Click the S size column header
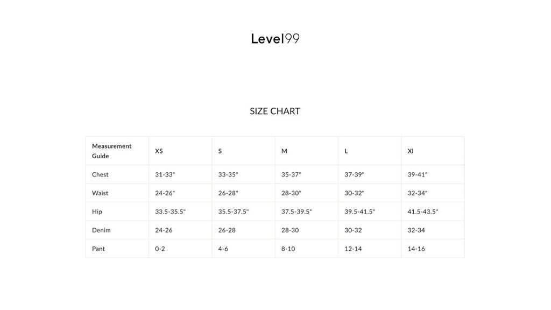 pos(220,151)
